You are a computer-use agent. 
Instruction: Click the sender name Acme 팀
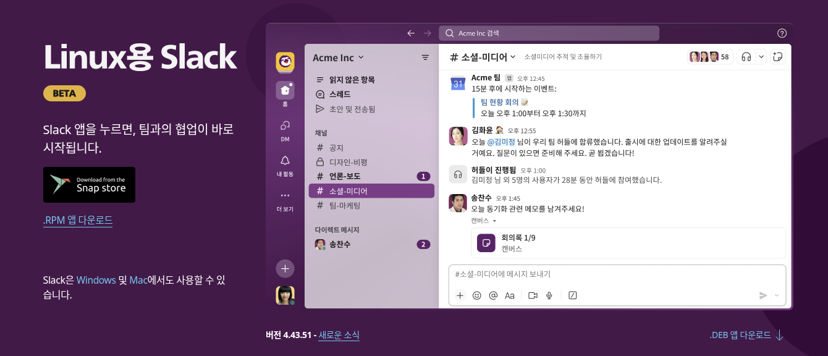pos(486,78)
